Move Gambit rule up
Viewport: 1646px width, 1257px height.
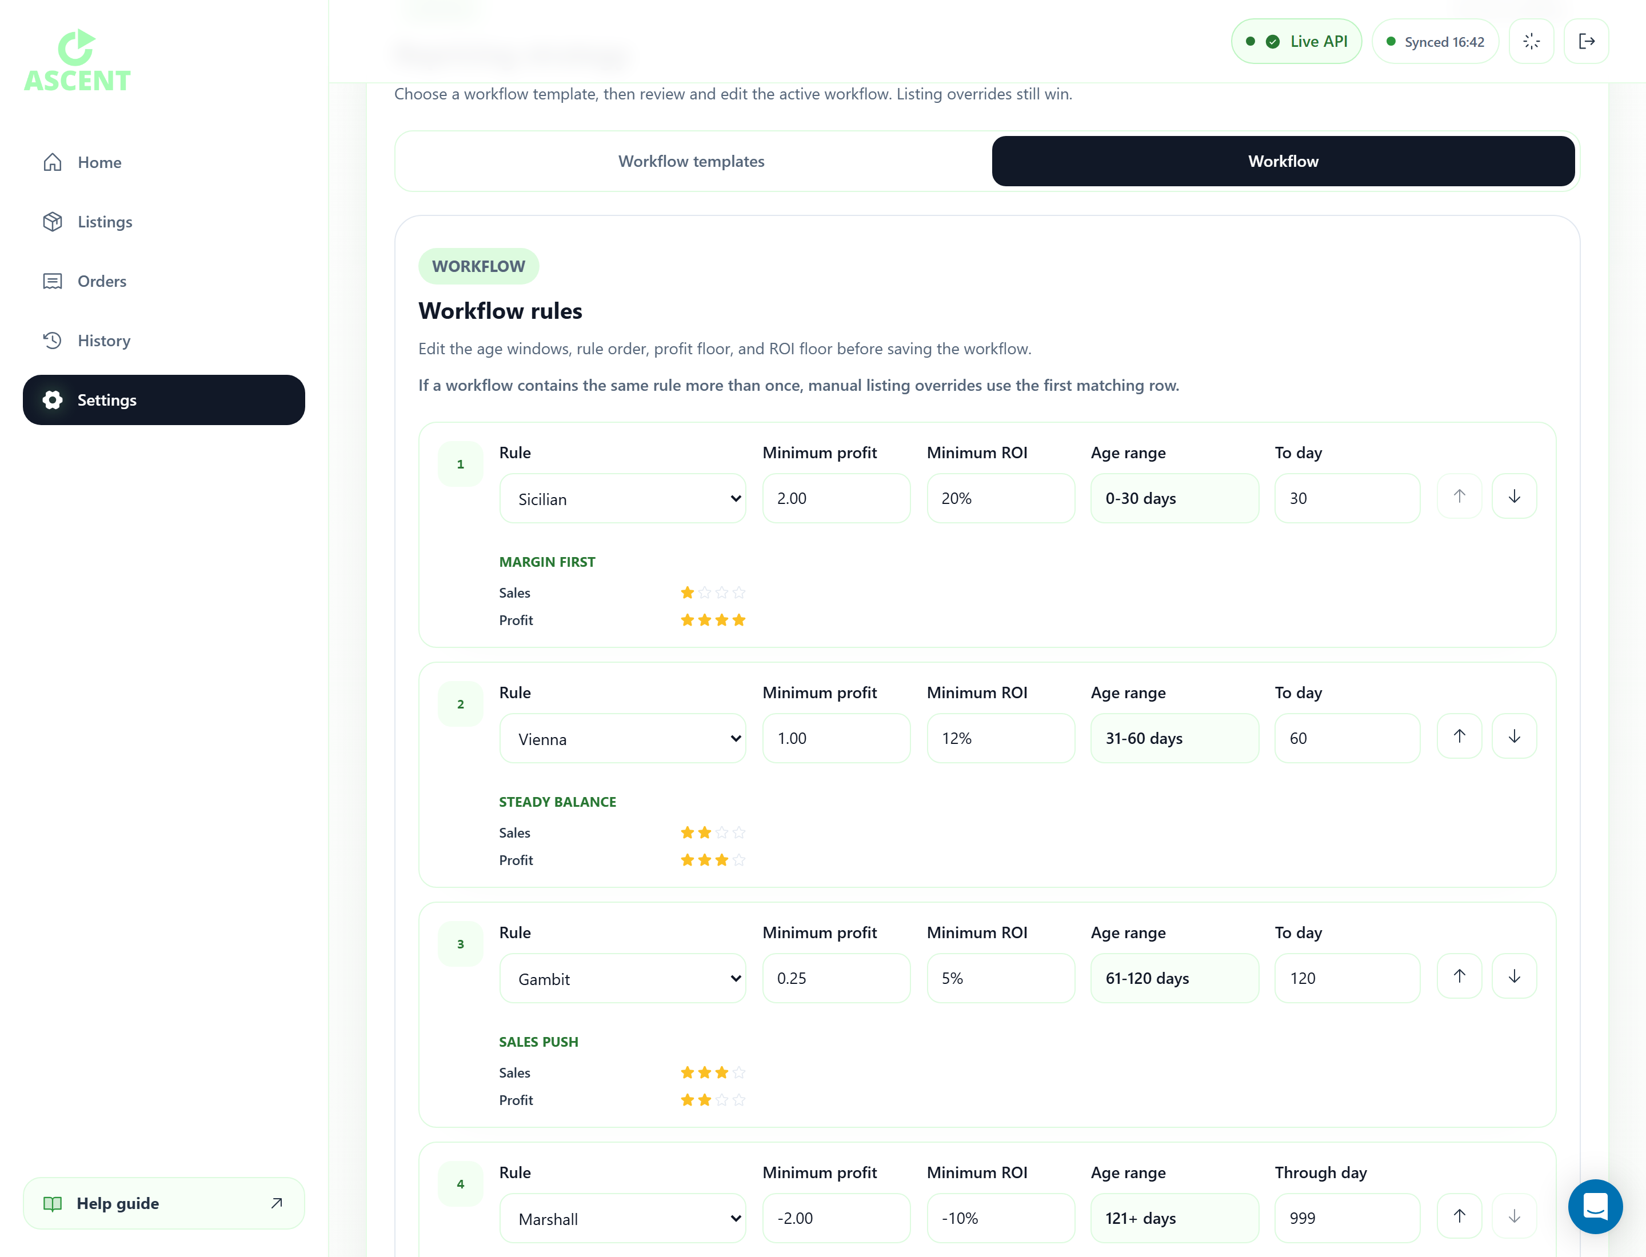(x=1459, y=976)
